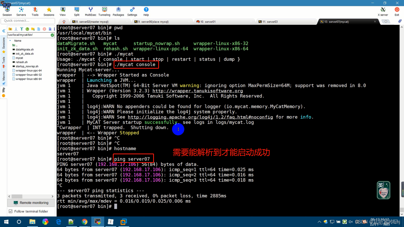This screenshot has height=227, width=404.
Task: Open File Explorer from taskbar
Action: point(32,222)
